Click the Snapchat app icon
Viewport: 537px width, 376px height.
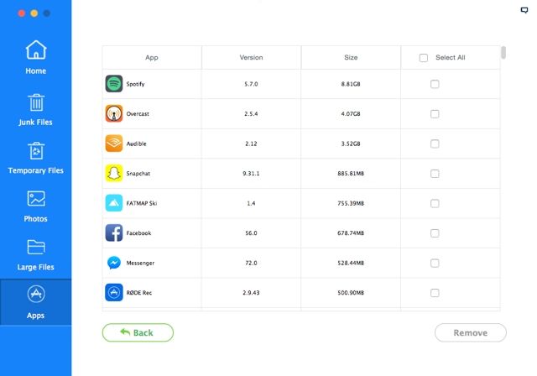[114, 173]
